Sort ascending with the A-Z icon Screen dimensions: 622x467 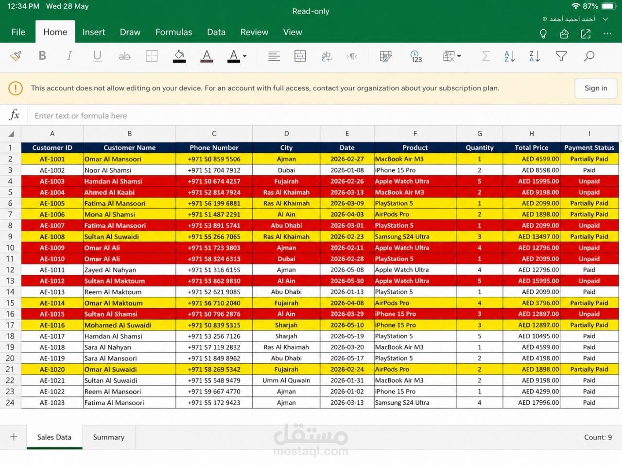click(x=509, y=56)
